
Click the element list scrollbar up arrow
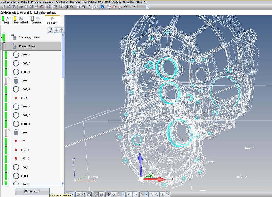click(x=63, y=35)
